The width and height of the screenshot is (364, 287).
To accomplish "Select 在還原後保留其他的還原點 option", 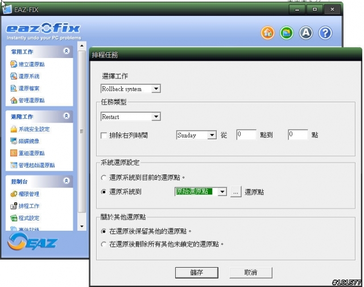I will [x=104, y=231].
